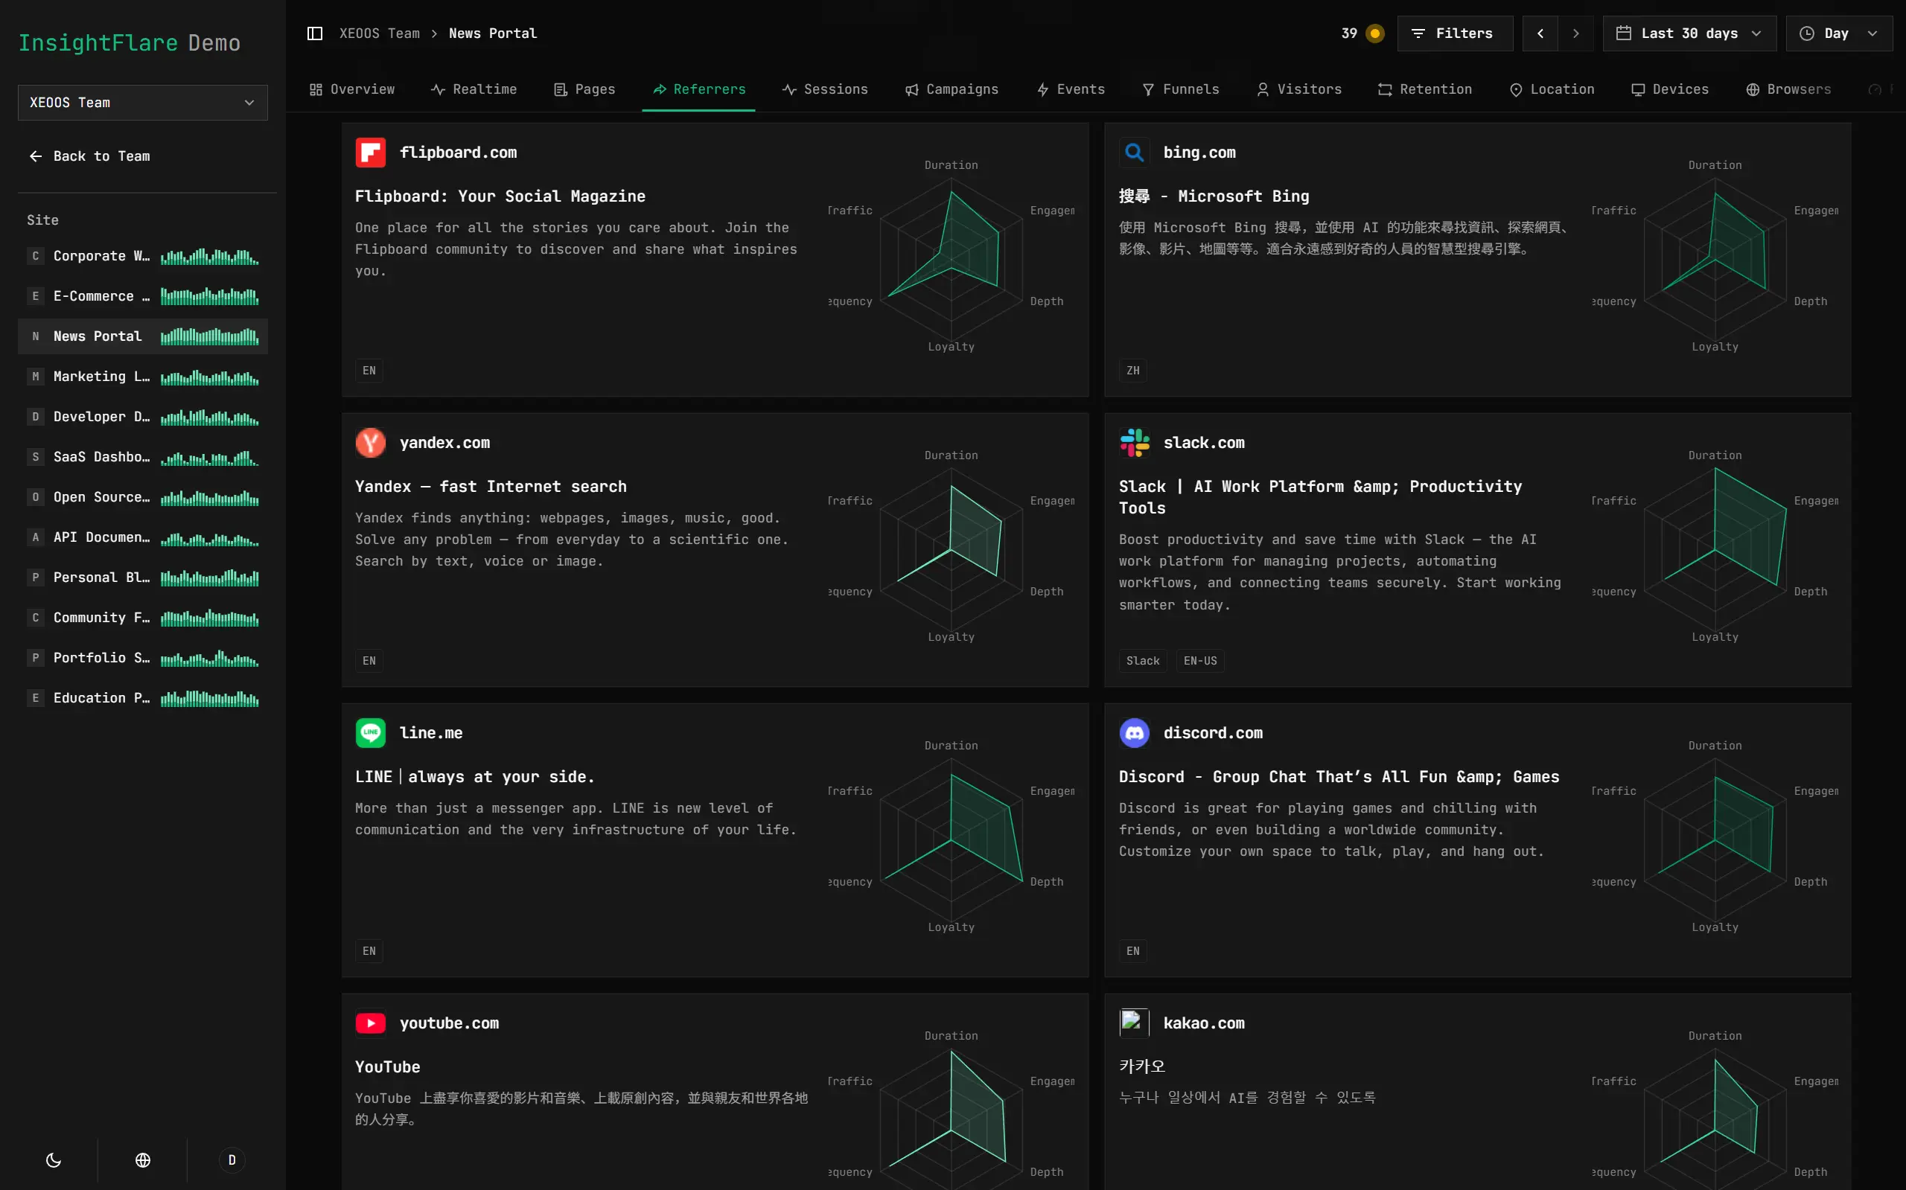The height and width of the screenshot is (1190, 1906).
Task: Open the user avatar D
Action: click(x=232, y=1160)
